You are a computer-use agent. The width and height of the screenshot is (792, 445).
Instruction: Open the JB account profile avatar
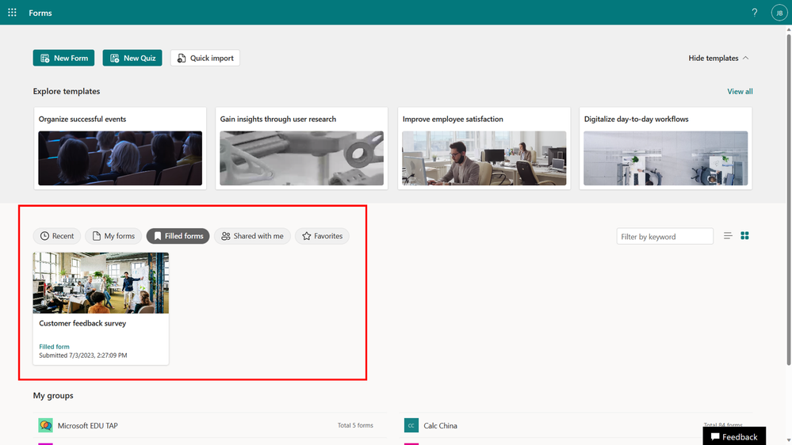click(x=779, y=13)
